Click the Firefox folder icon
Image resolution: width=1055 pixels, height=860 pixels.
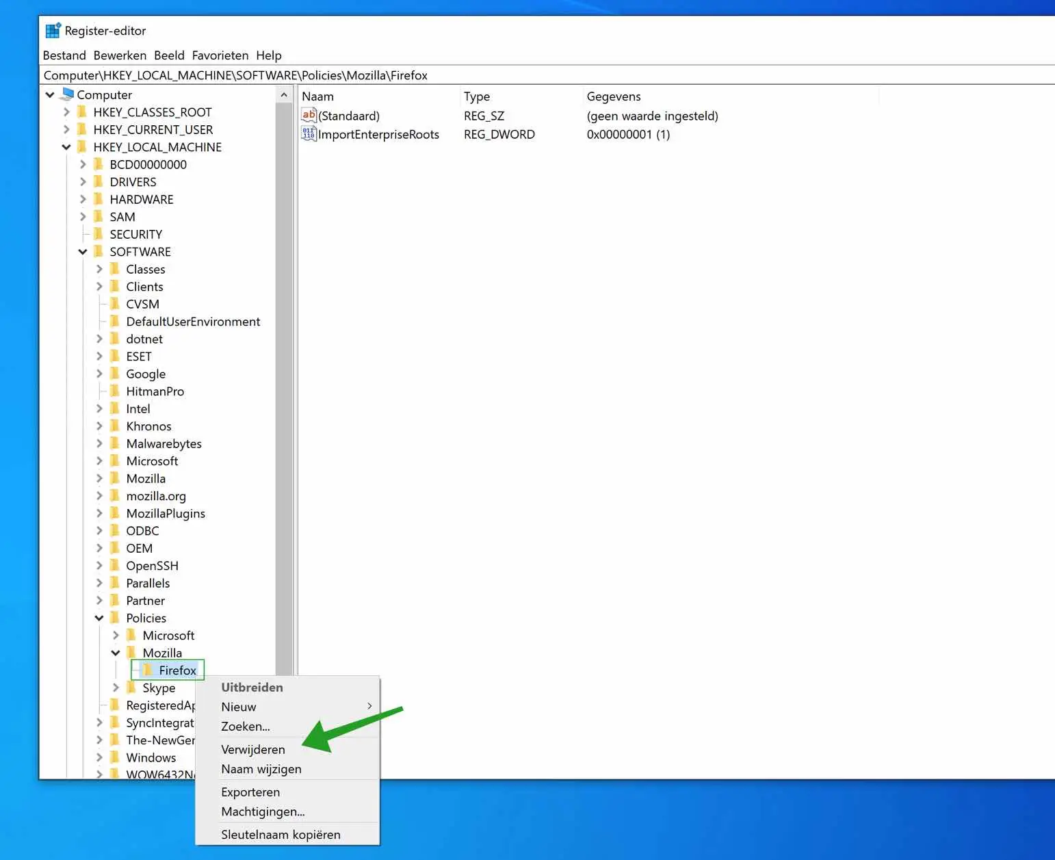[x=148, y=670]
